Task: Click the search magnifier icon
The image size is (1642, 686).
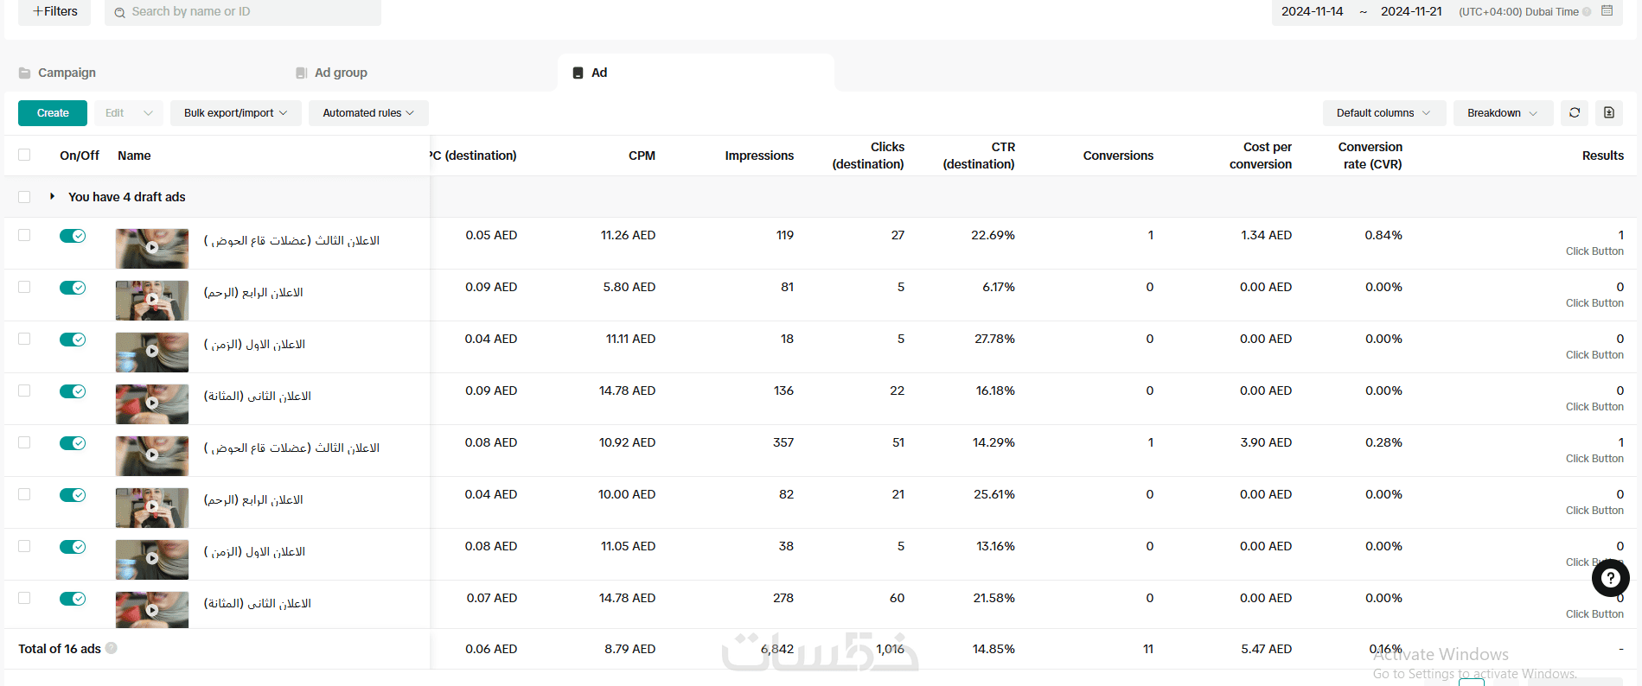Action: pyautogui.click(x=120, y=12)
